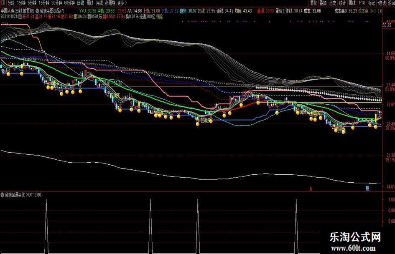Click the 额9591万 turnover value
The image size is (395, 254).
(x=95, y=17)
